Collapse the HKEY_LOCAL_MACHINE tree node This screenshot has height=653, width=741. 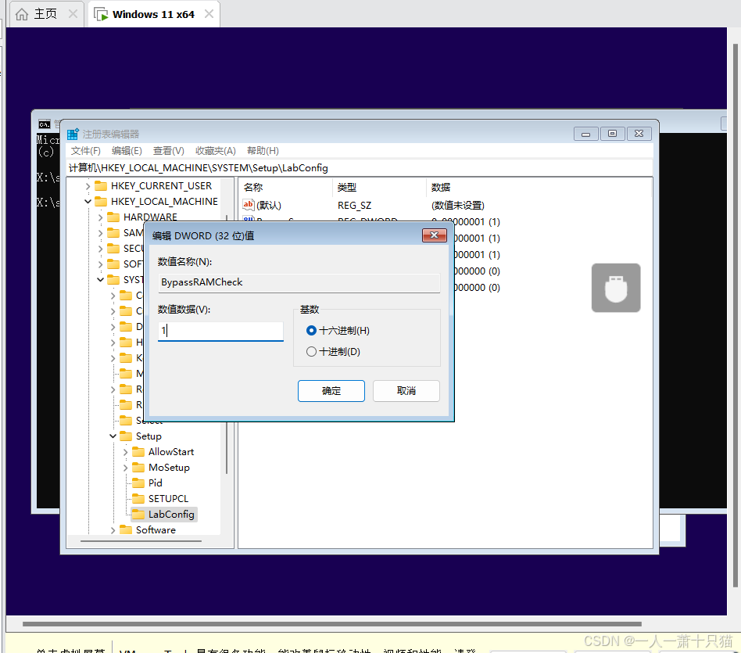88,202
